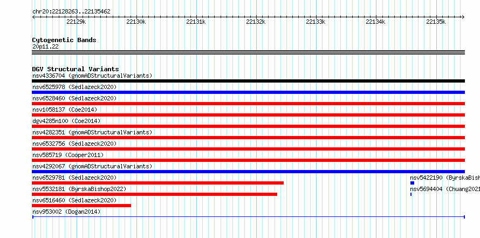480x238 pixels.
Task: Click the nsv5532181 red variant bar
Action: click(154, 194)
